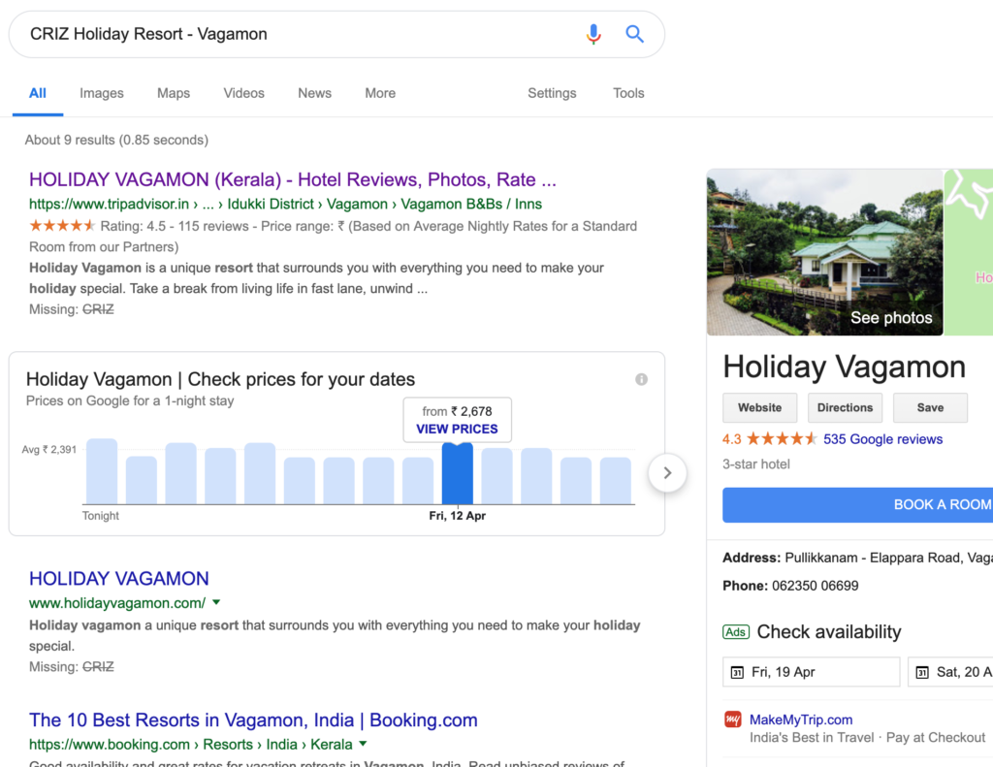This screenshot has width=993, height=767.
Task: Click the blue search magnifier icon
Action: 634,34
